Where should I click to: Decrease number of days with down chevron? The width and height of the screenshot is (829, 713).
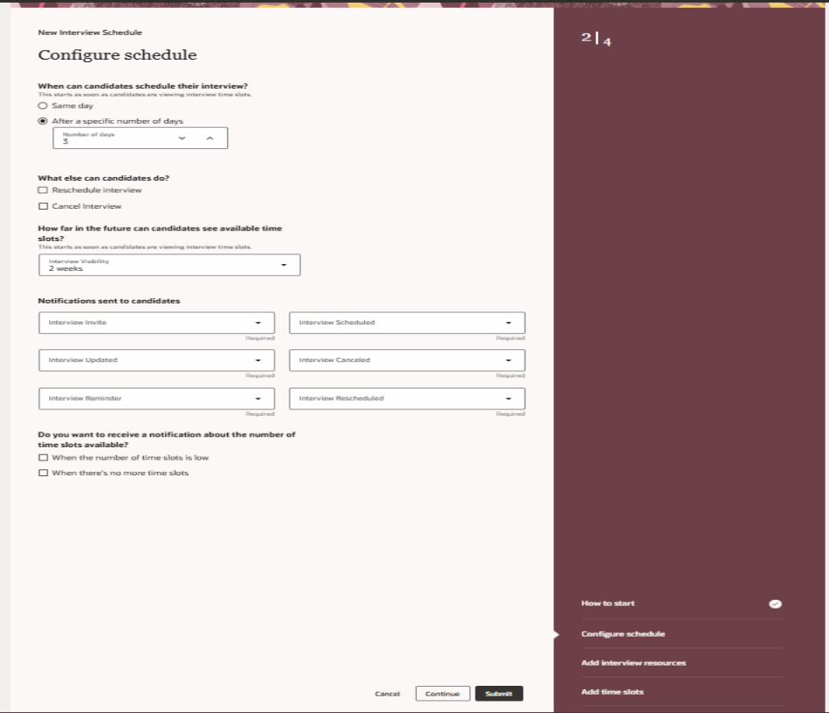[x=182, y=138]
